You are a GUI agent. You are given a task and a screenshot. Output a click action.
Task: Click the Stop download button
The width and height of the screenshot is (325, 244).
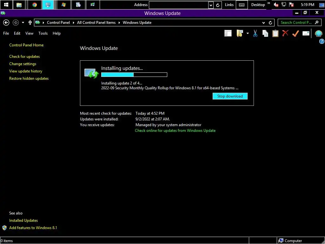pos(230,96)
